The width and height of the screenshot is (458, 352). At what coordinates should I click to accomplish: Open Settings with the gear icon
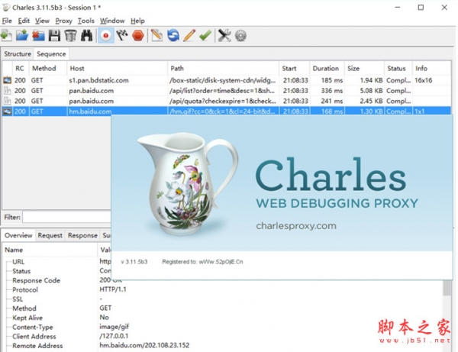pyautogui.click(x=240, y=36)
